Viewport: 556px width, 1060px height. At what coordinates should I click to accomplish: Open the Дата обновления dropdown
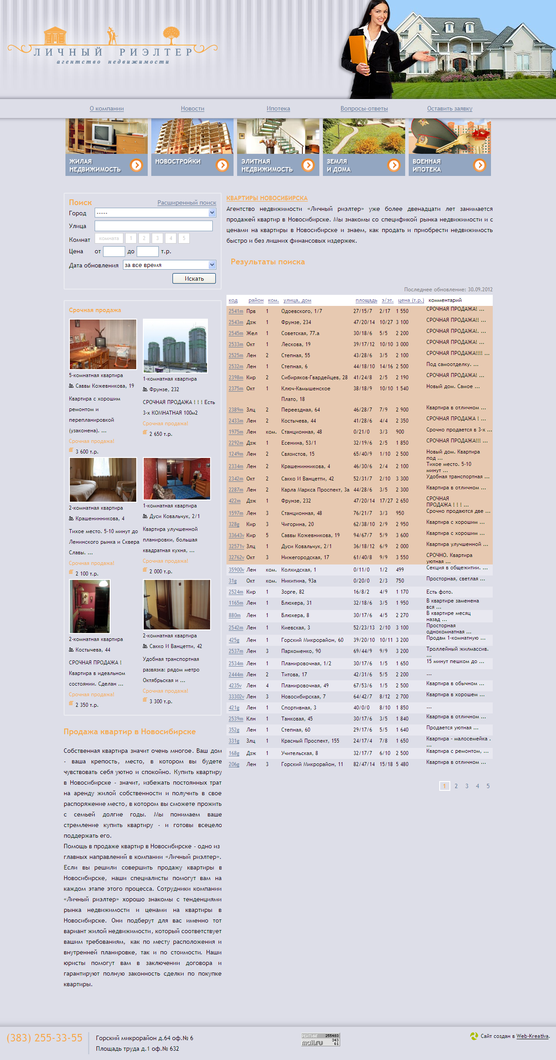[x=212, y=265]
